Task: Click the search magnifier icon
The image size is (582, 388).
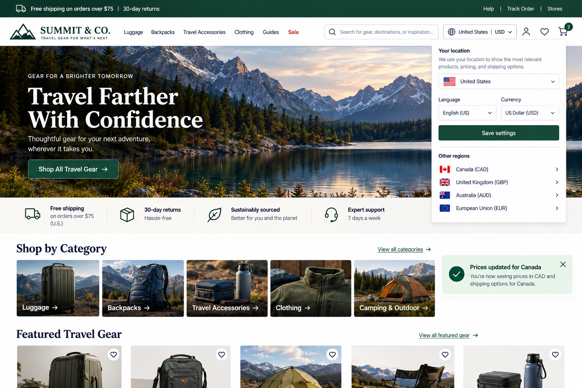Action: pos(332,32)
